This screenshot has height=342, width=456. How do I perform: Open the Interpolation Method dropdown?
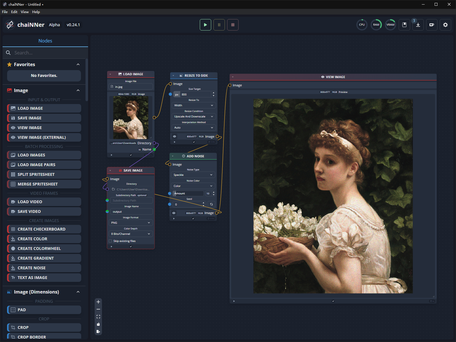(194, 128)
